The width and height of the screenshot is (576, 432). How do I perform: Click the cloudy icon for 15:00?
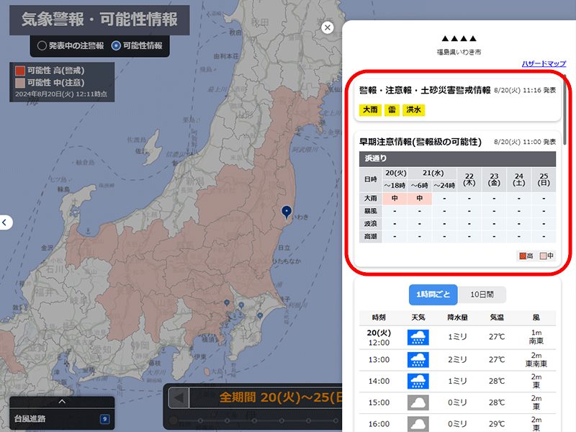coord(418,402)
